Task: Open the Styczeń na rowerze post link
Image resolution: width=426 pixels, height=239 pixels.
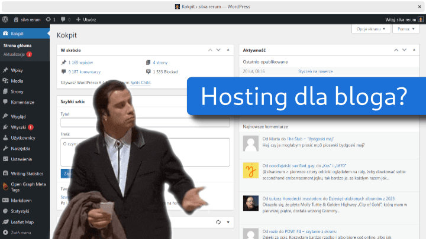Action: click(315, 71)
